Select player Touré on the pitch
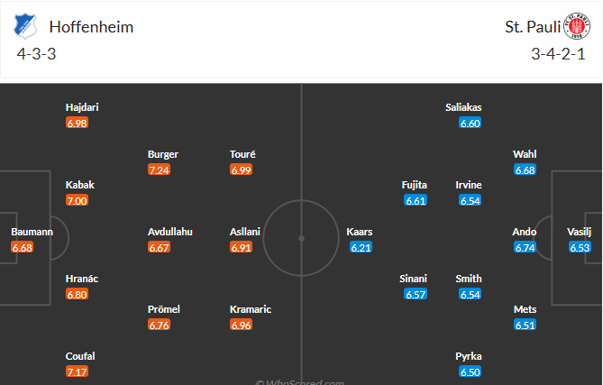 click(243, 154)
